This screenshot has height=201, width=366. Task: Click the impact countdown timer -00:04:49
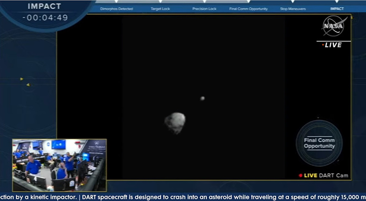coord(45,18)
